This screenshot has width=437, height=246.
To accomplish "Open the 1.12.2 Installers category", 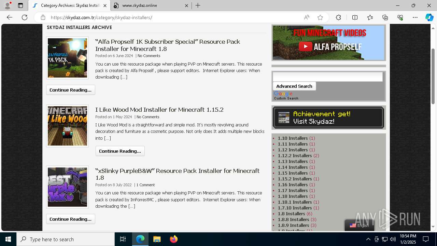I will (x=295, y=155).
